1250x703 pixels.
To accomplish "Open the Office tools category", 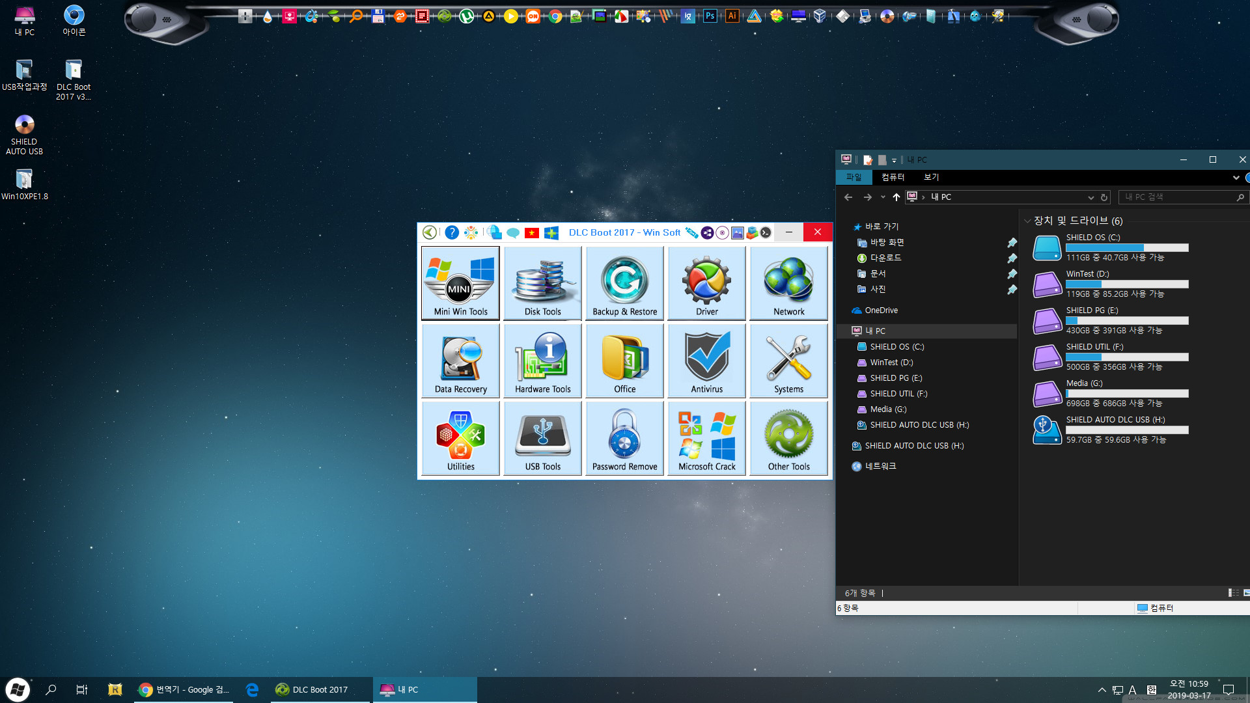I will click(624, 361).
